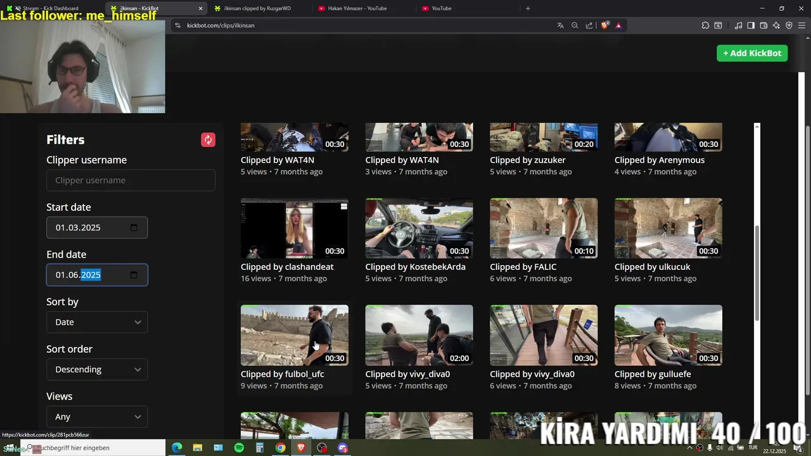
Task: Open the clashandeat clip thumbnail
Action: [x=295, y=228]
